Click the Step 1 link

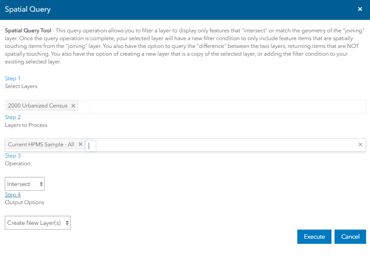tap(13, 79)
